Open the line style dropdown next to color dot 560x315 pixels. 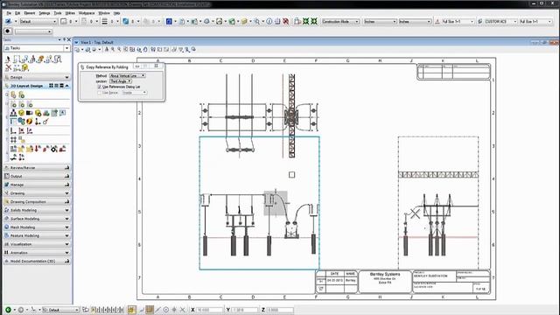tap(33, 31)
